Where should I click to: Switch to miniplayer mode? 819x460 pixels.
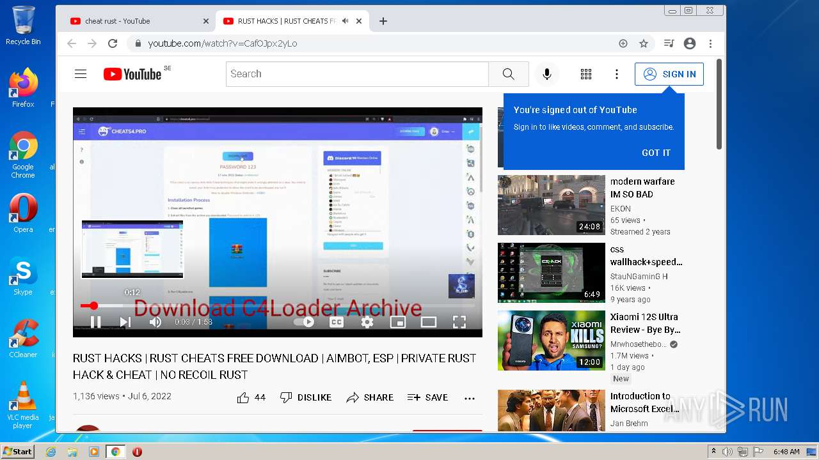[398, 322]
